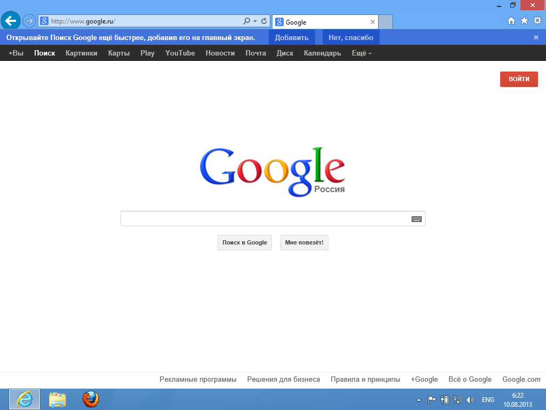
Task: Launch Firefox from the taskbar
Action: (x=91, y=399)
